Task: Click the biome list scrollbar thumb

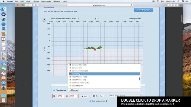Action: (139, 79)
